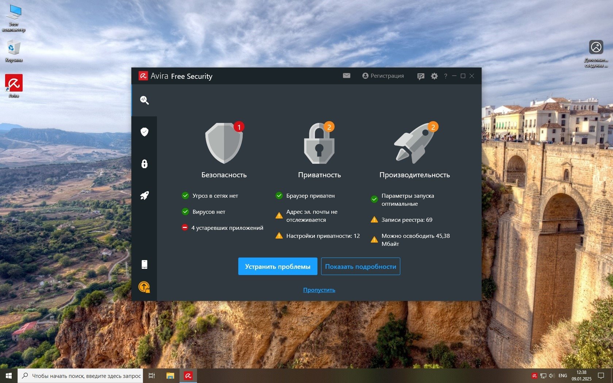
Task: Open the Privacy lock sidebar section
Action: tap(144, 163)
